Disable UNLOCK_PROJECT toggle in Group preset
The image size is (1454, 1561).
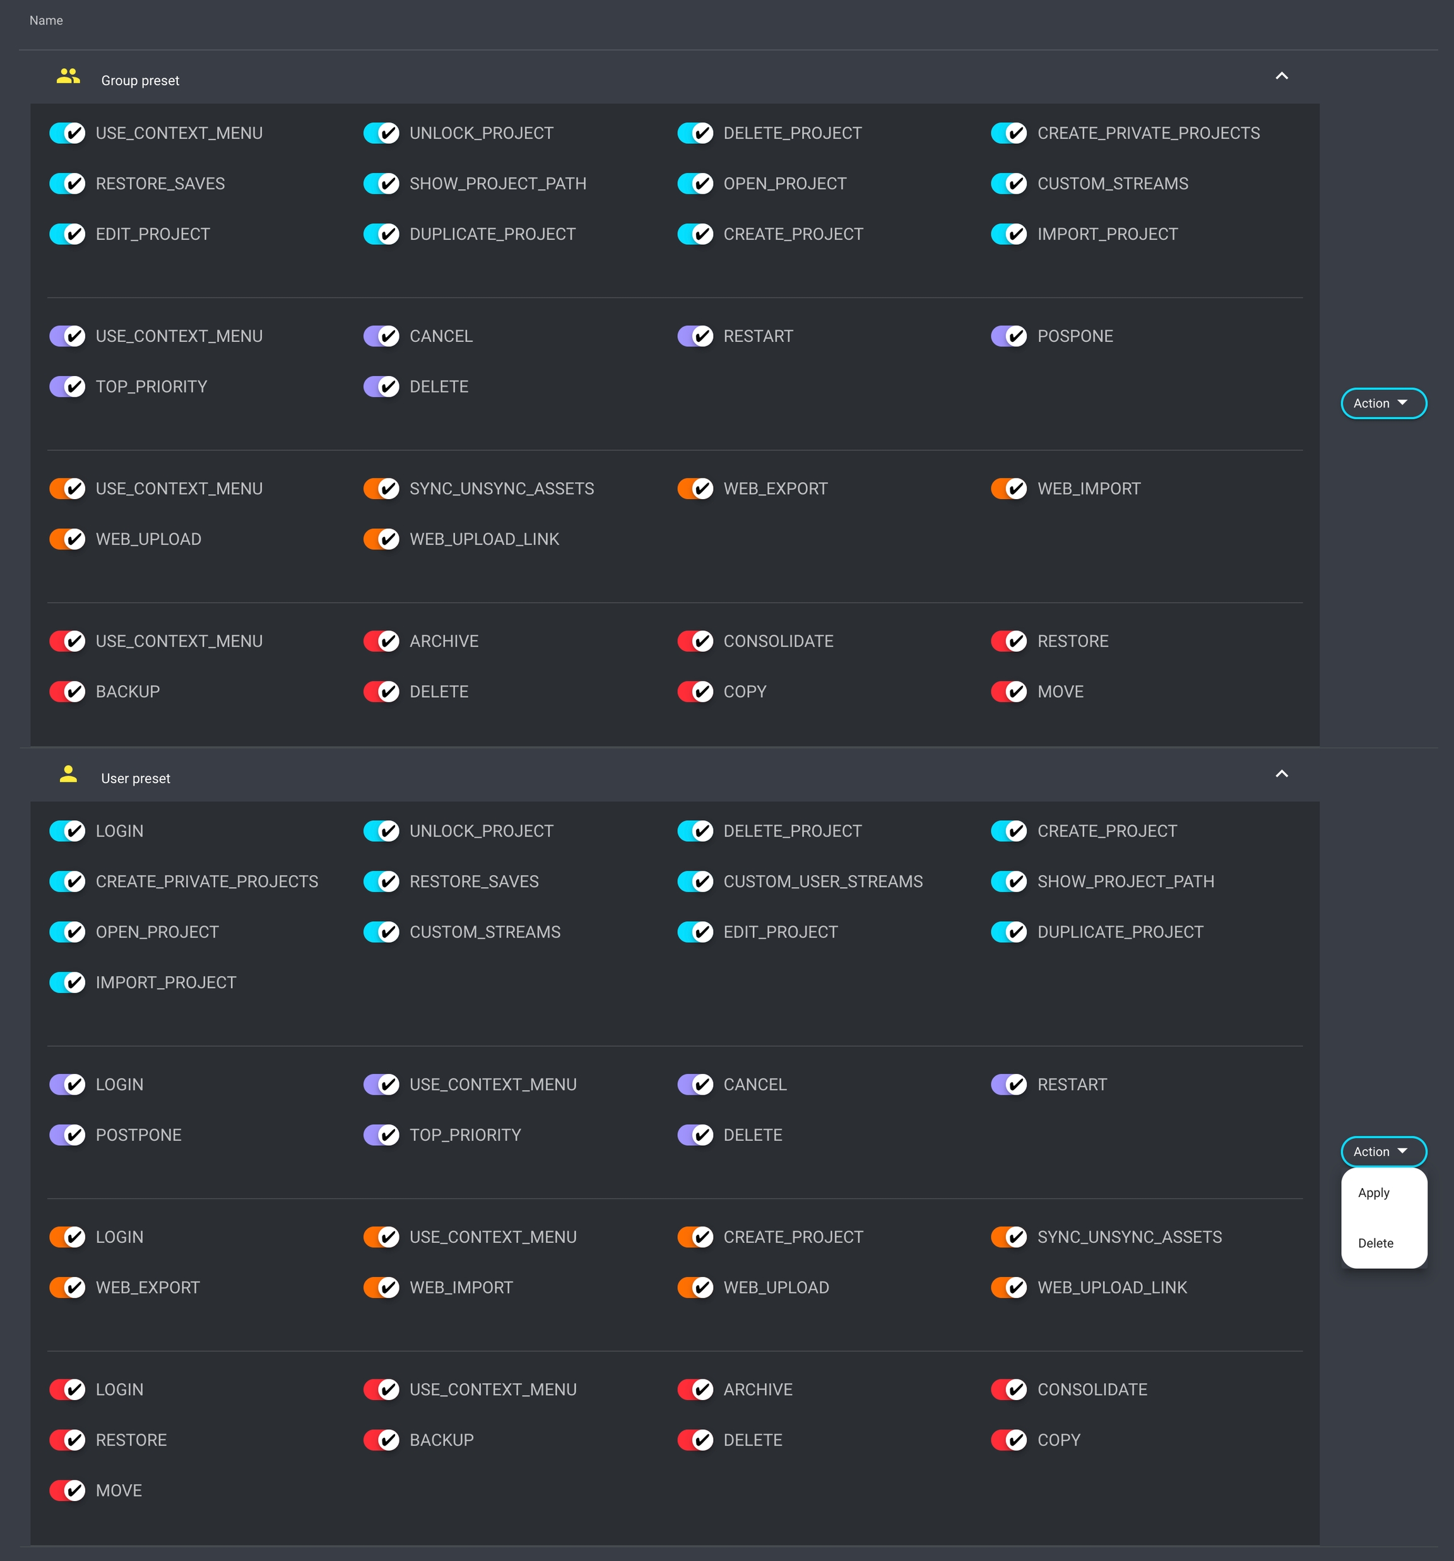pyautogui.click(x=382, y=134)
